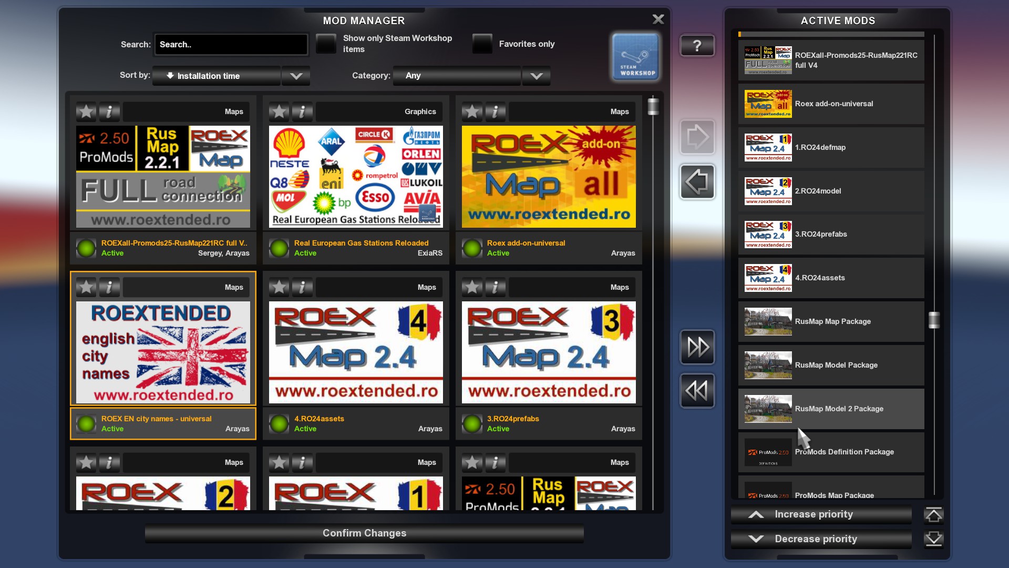Open the Steam Workshop button
This screenshot has height=568, width=1009.
tap(636, 57)
